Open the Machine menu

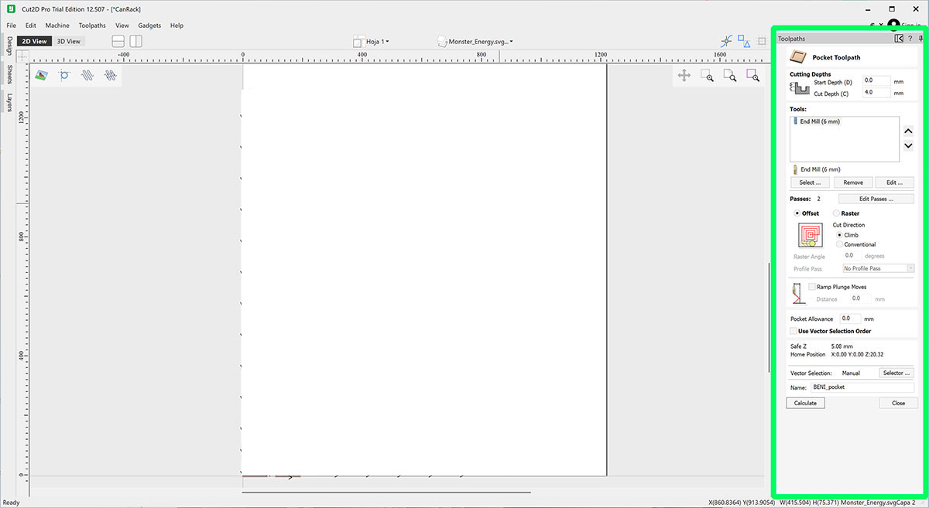click(x=57, y=26)
